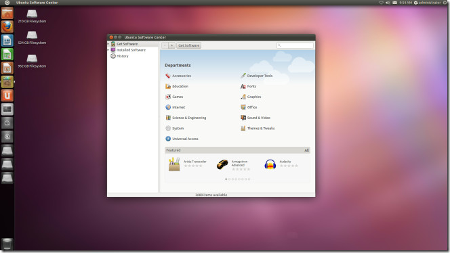Click the Universal Access department label

(x=185, y=139)
